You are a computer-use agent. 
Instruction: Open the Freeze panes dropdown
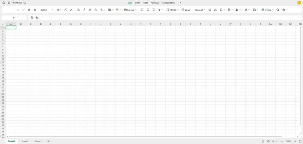pos(267,10)
